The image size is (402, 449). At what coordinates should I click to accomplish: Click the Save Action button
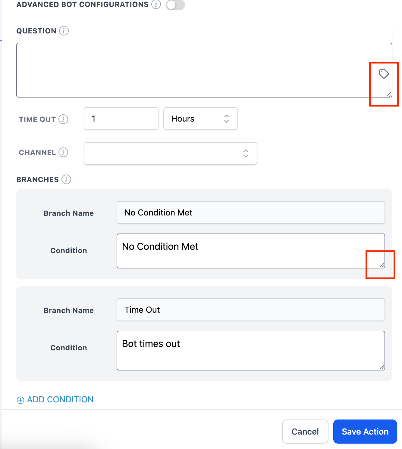(x=365, y=432)
